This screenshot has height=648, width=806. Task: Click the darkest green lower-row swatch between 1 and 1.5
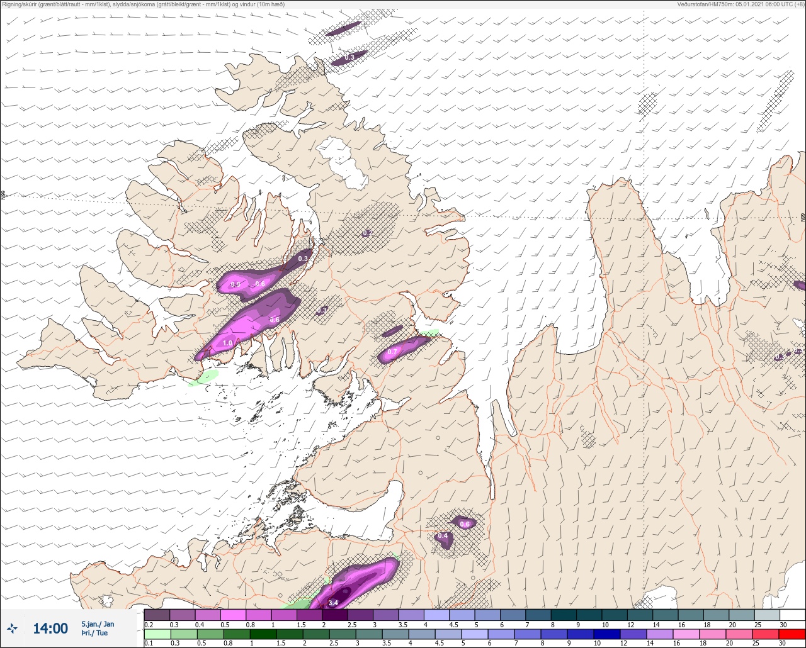pyautogui.click(x=263, y=634)
